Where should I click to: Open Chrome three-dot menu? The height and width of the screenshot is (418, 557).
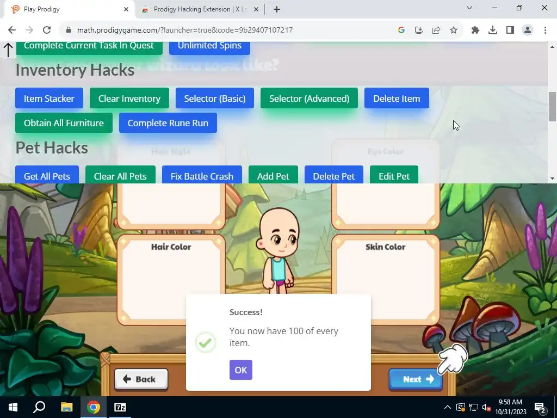[545, 30]
